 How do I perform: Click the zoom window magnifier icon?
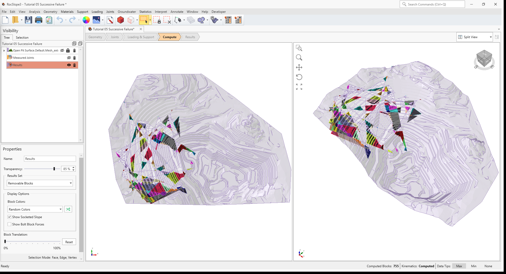tap(299, 48)
